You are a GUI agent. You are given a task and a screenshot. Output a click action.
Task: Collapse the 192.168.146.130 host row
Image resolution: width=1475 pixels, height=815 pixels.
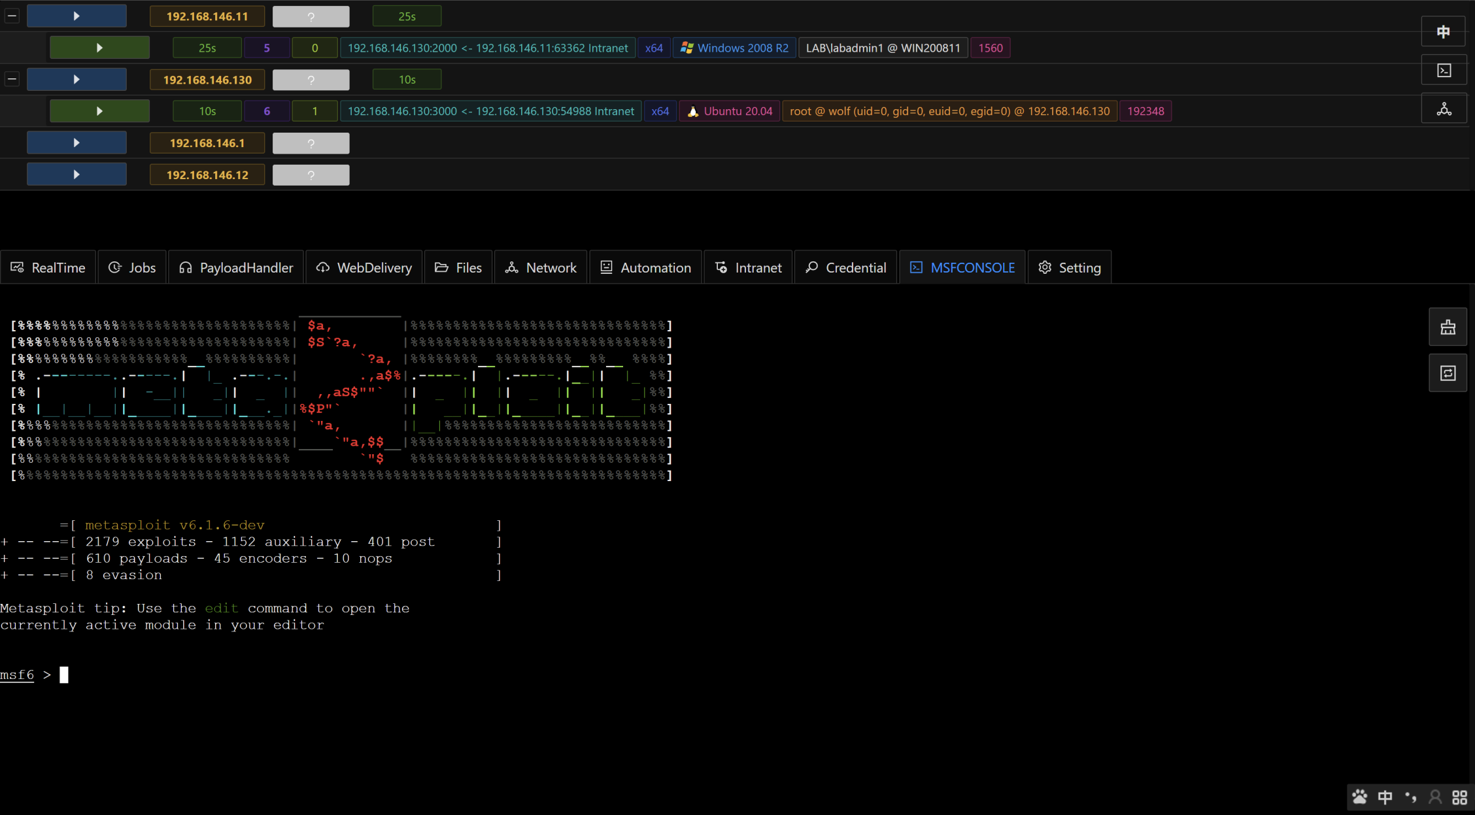(x=12, y=79)
